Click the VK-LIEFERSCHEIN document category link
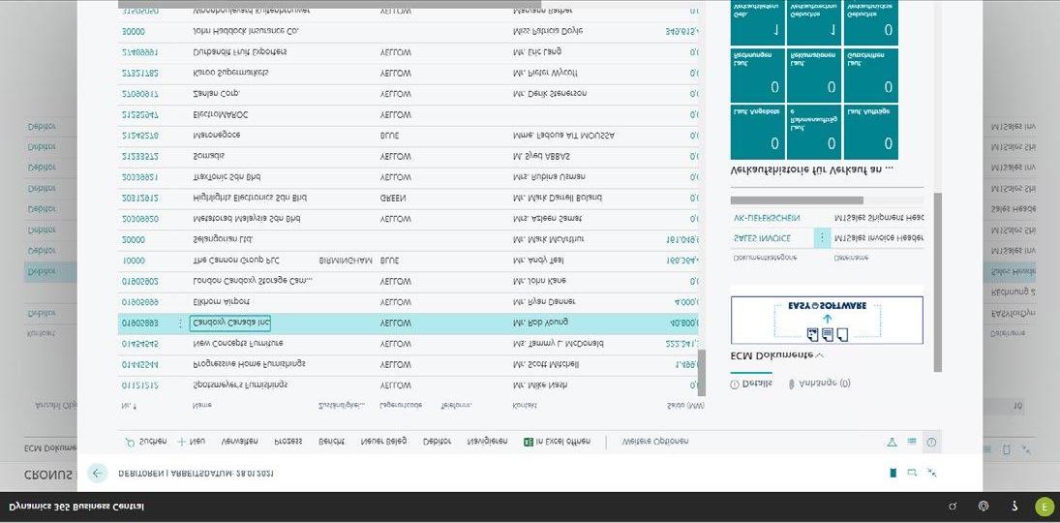1060x523 pixels. point(767,218)
